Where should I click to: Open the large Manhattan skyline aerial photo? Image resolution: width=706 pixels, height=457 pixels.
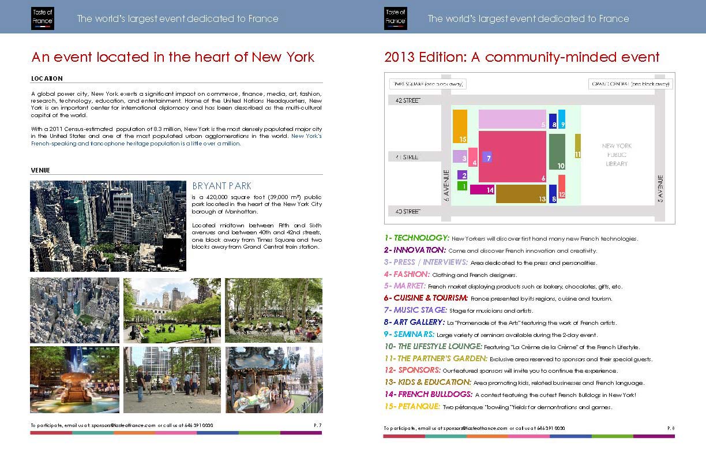coord(108,226)
